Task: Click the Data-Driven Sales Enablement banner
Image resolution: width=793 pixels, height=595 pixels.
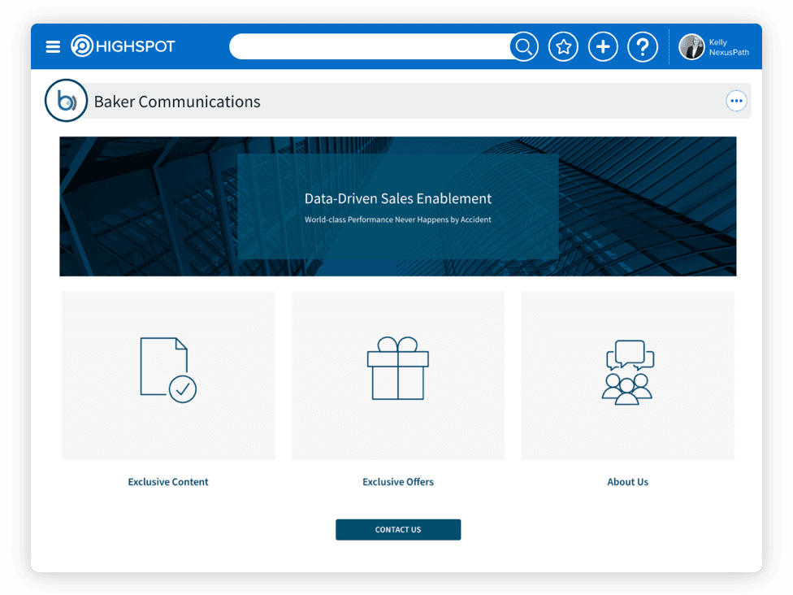Action: click(398, 206)
